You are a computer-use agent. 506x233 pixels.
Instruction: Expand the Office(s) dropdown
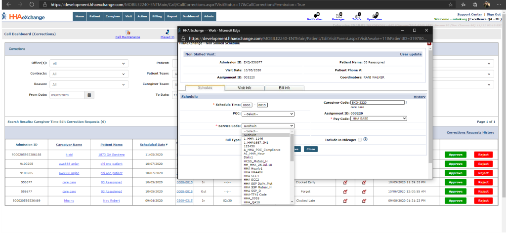88,63
